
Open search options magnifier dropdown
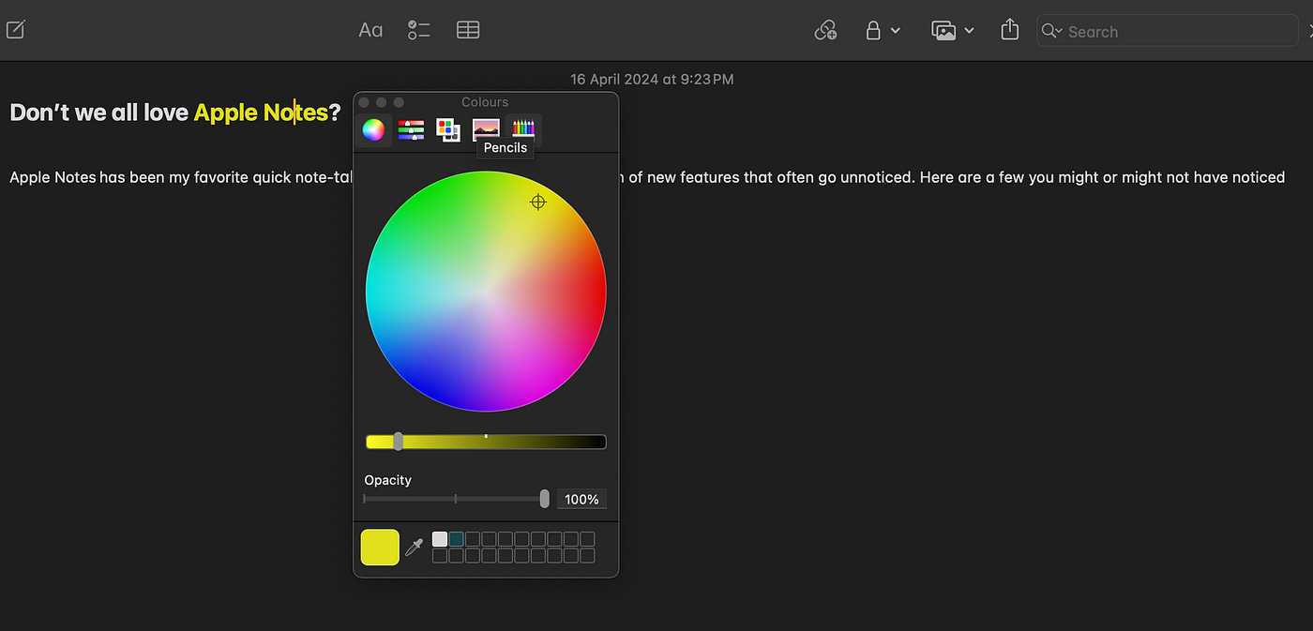1052,31
